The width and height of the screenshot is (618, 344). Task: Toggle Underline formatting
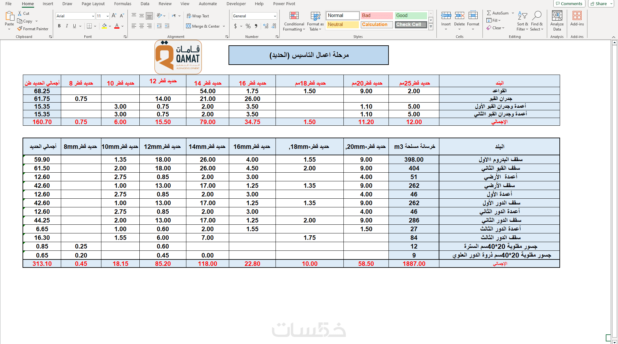[75, 26]
